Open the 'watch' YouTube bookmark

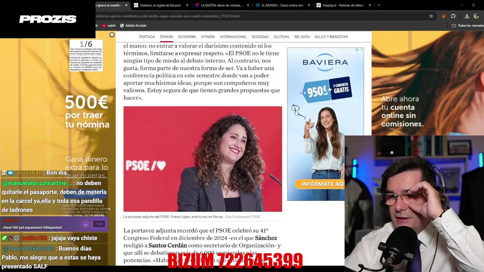pyautogui.click(x=109, y=25)
